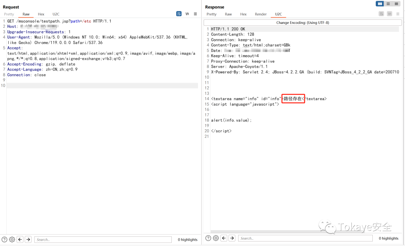Go to next match in Response search
The width and height of the screenshot is (405, 246).
[232, 238]
